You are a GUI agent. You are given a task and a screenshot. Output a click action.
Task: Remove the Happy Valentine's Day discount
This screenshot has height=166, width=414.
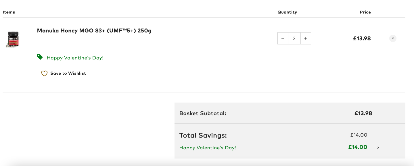tap(378, 148)
